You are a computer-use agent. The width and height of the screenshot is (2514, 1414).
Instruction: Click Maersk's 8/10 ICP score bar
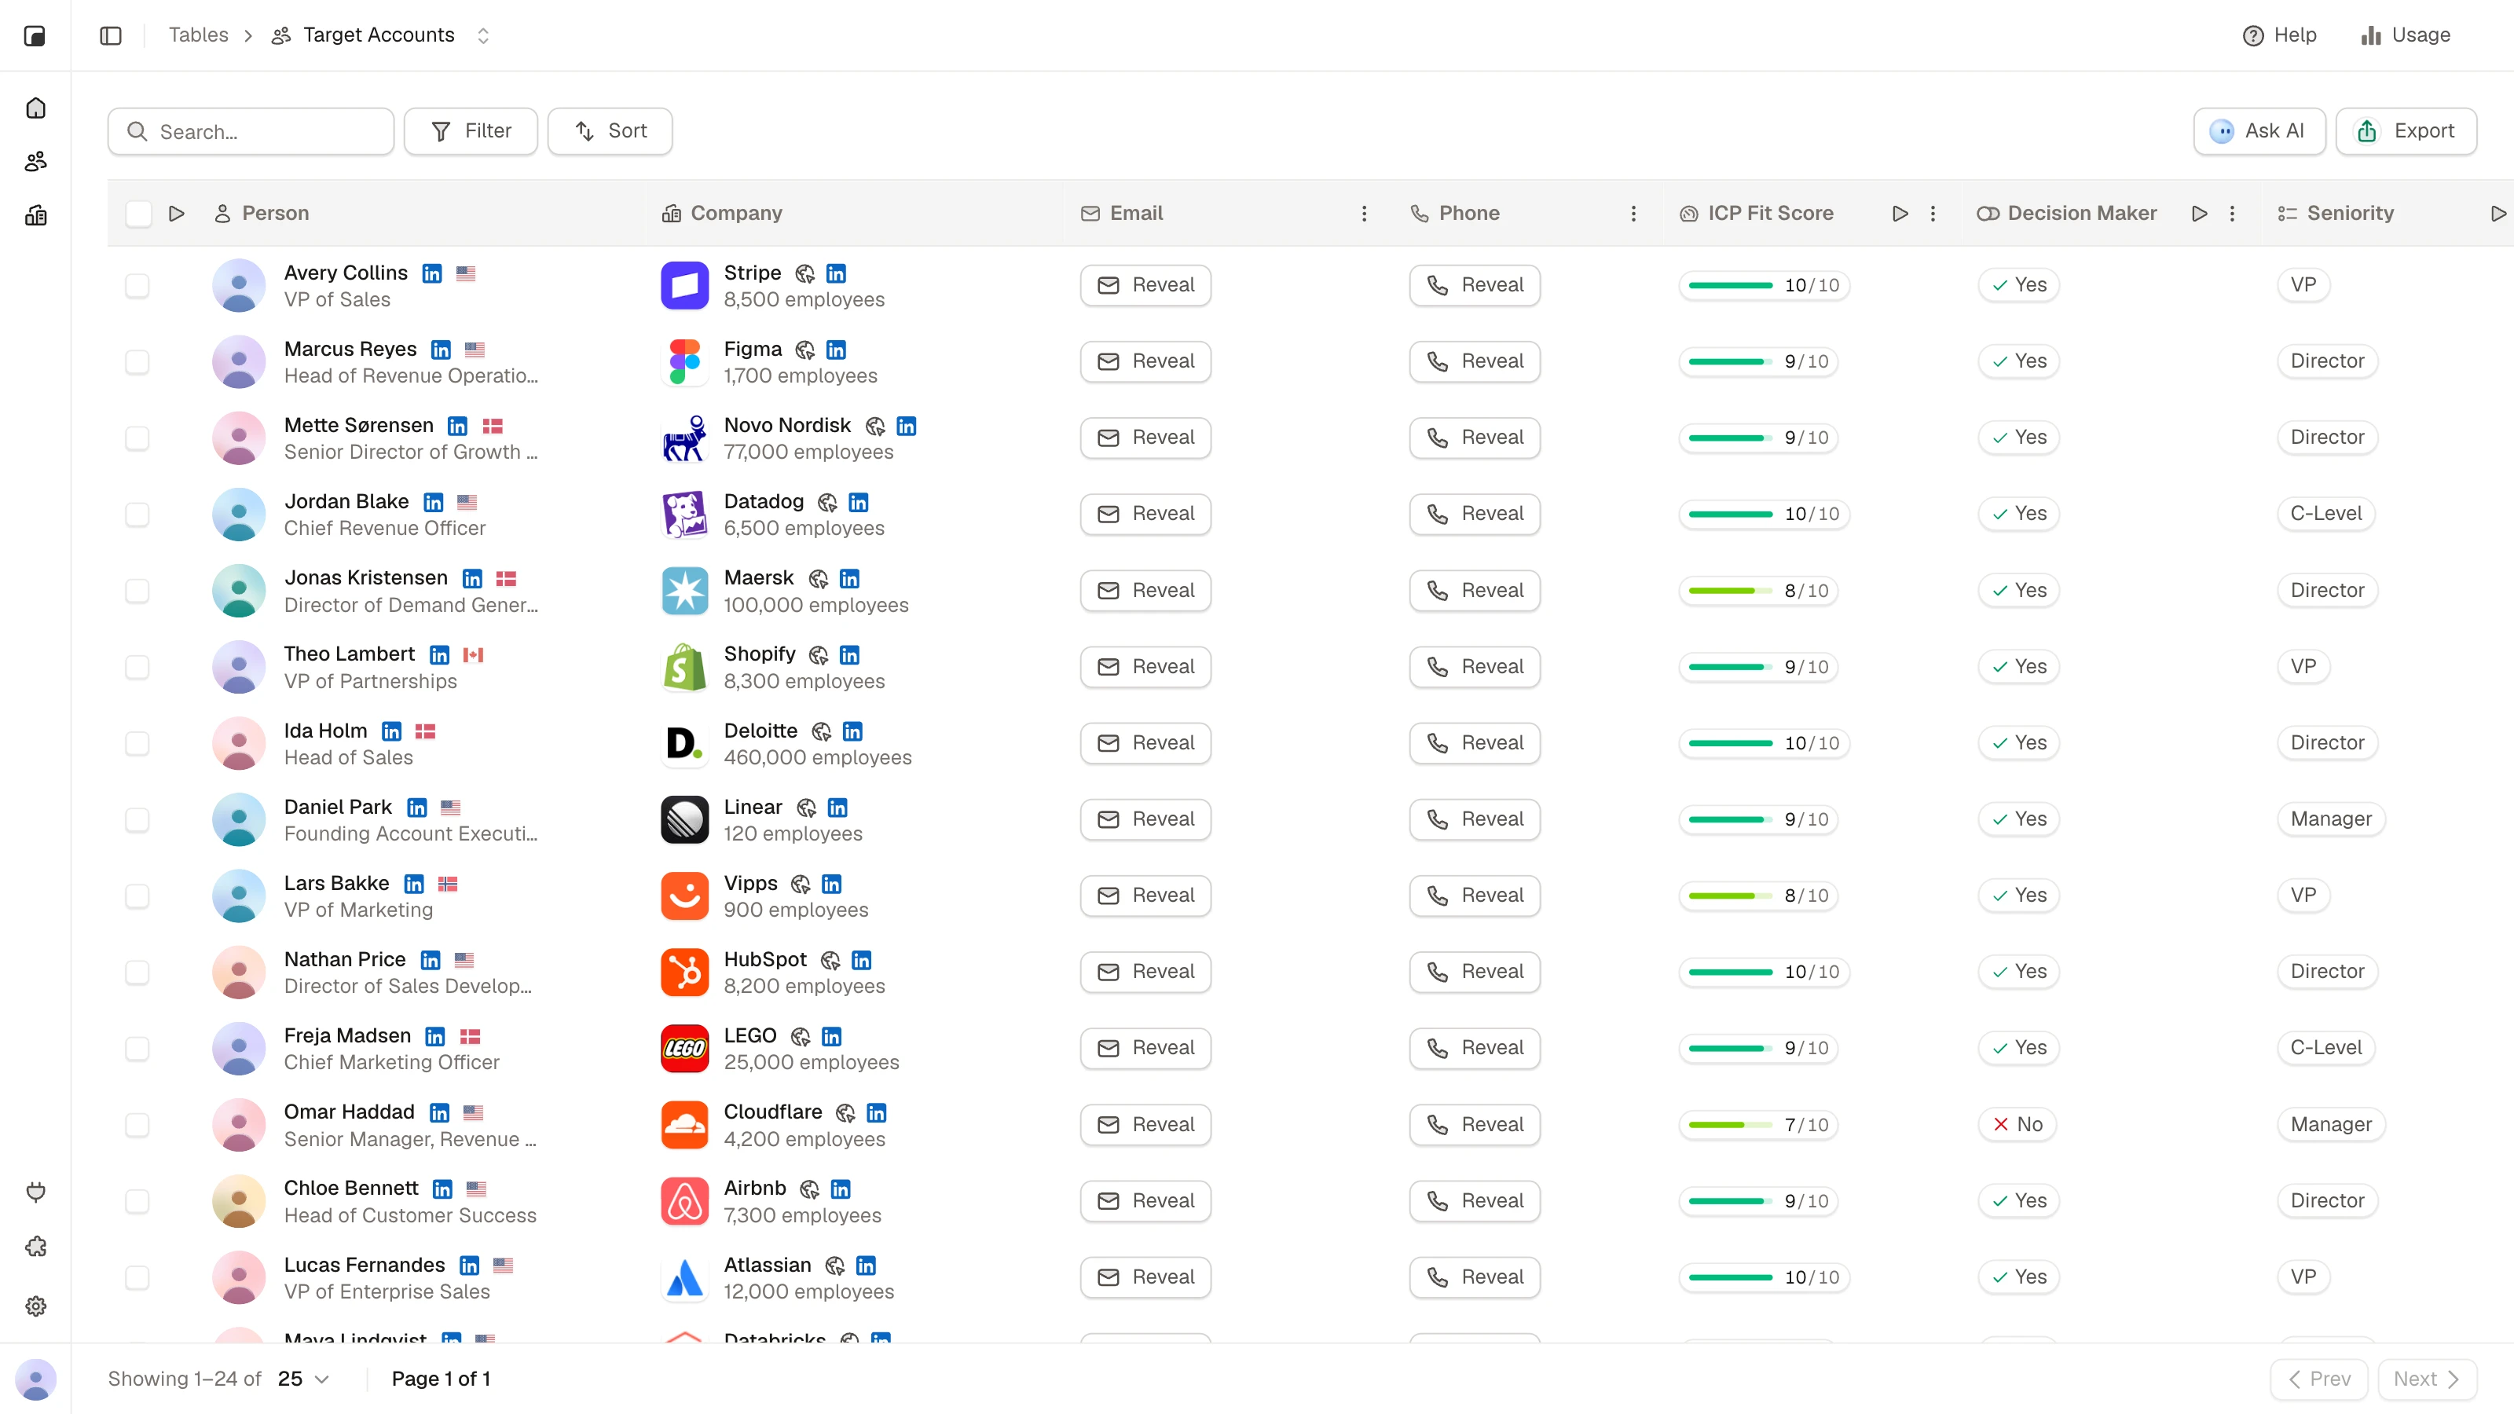1759,592
